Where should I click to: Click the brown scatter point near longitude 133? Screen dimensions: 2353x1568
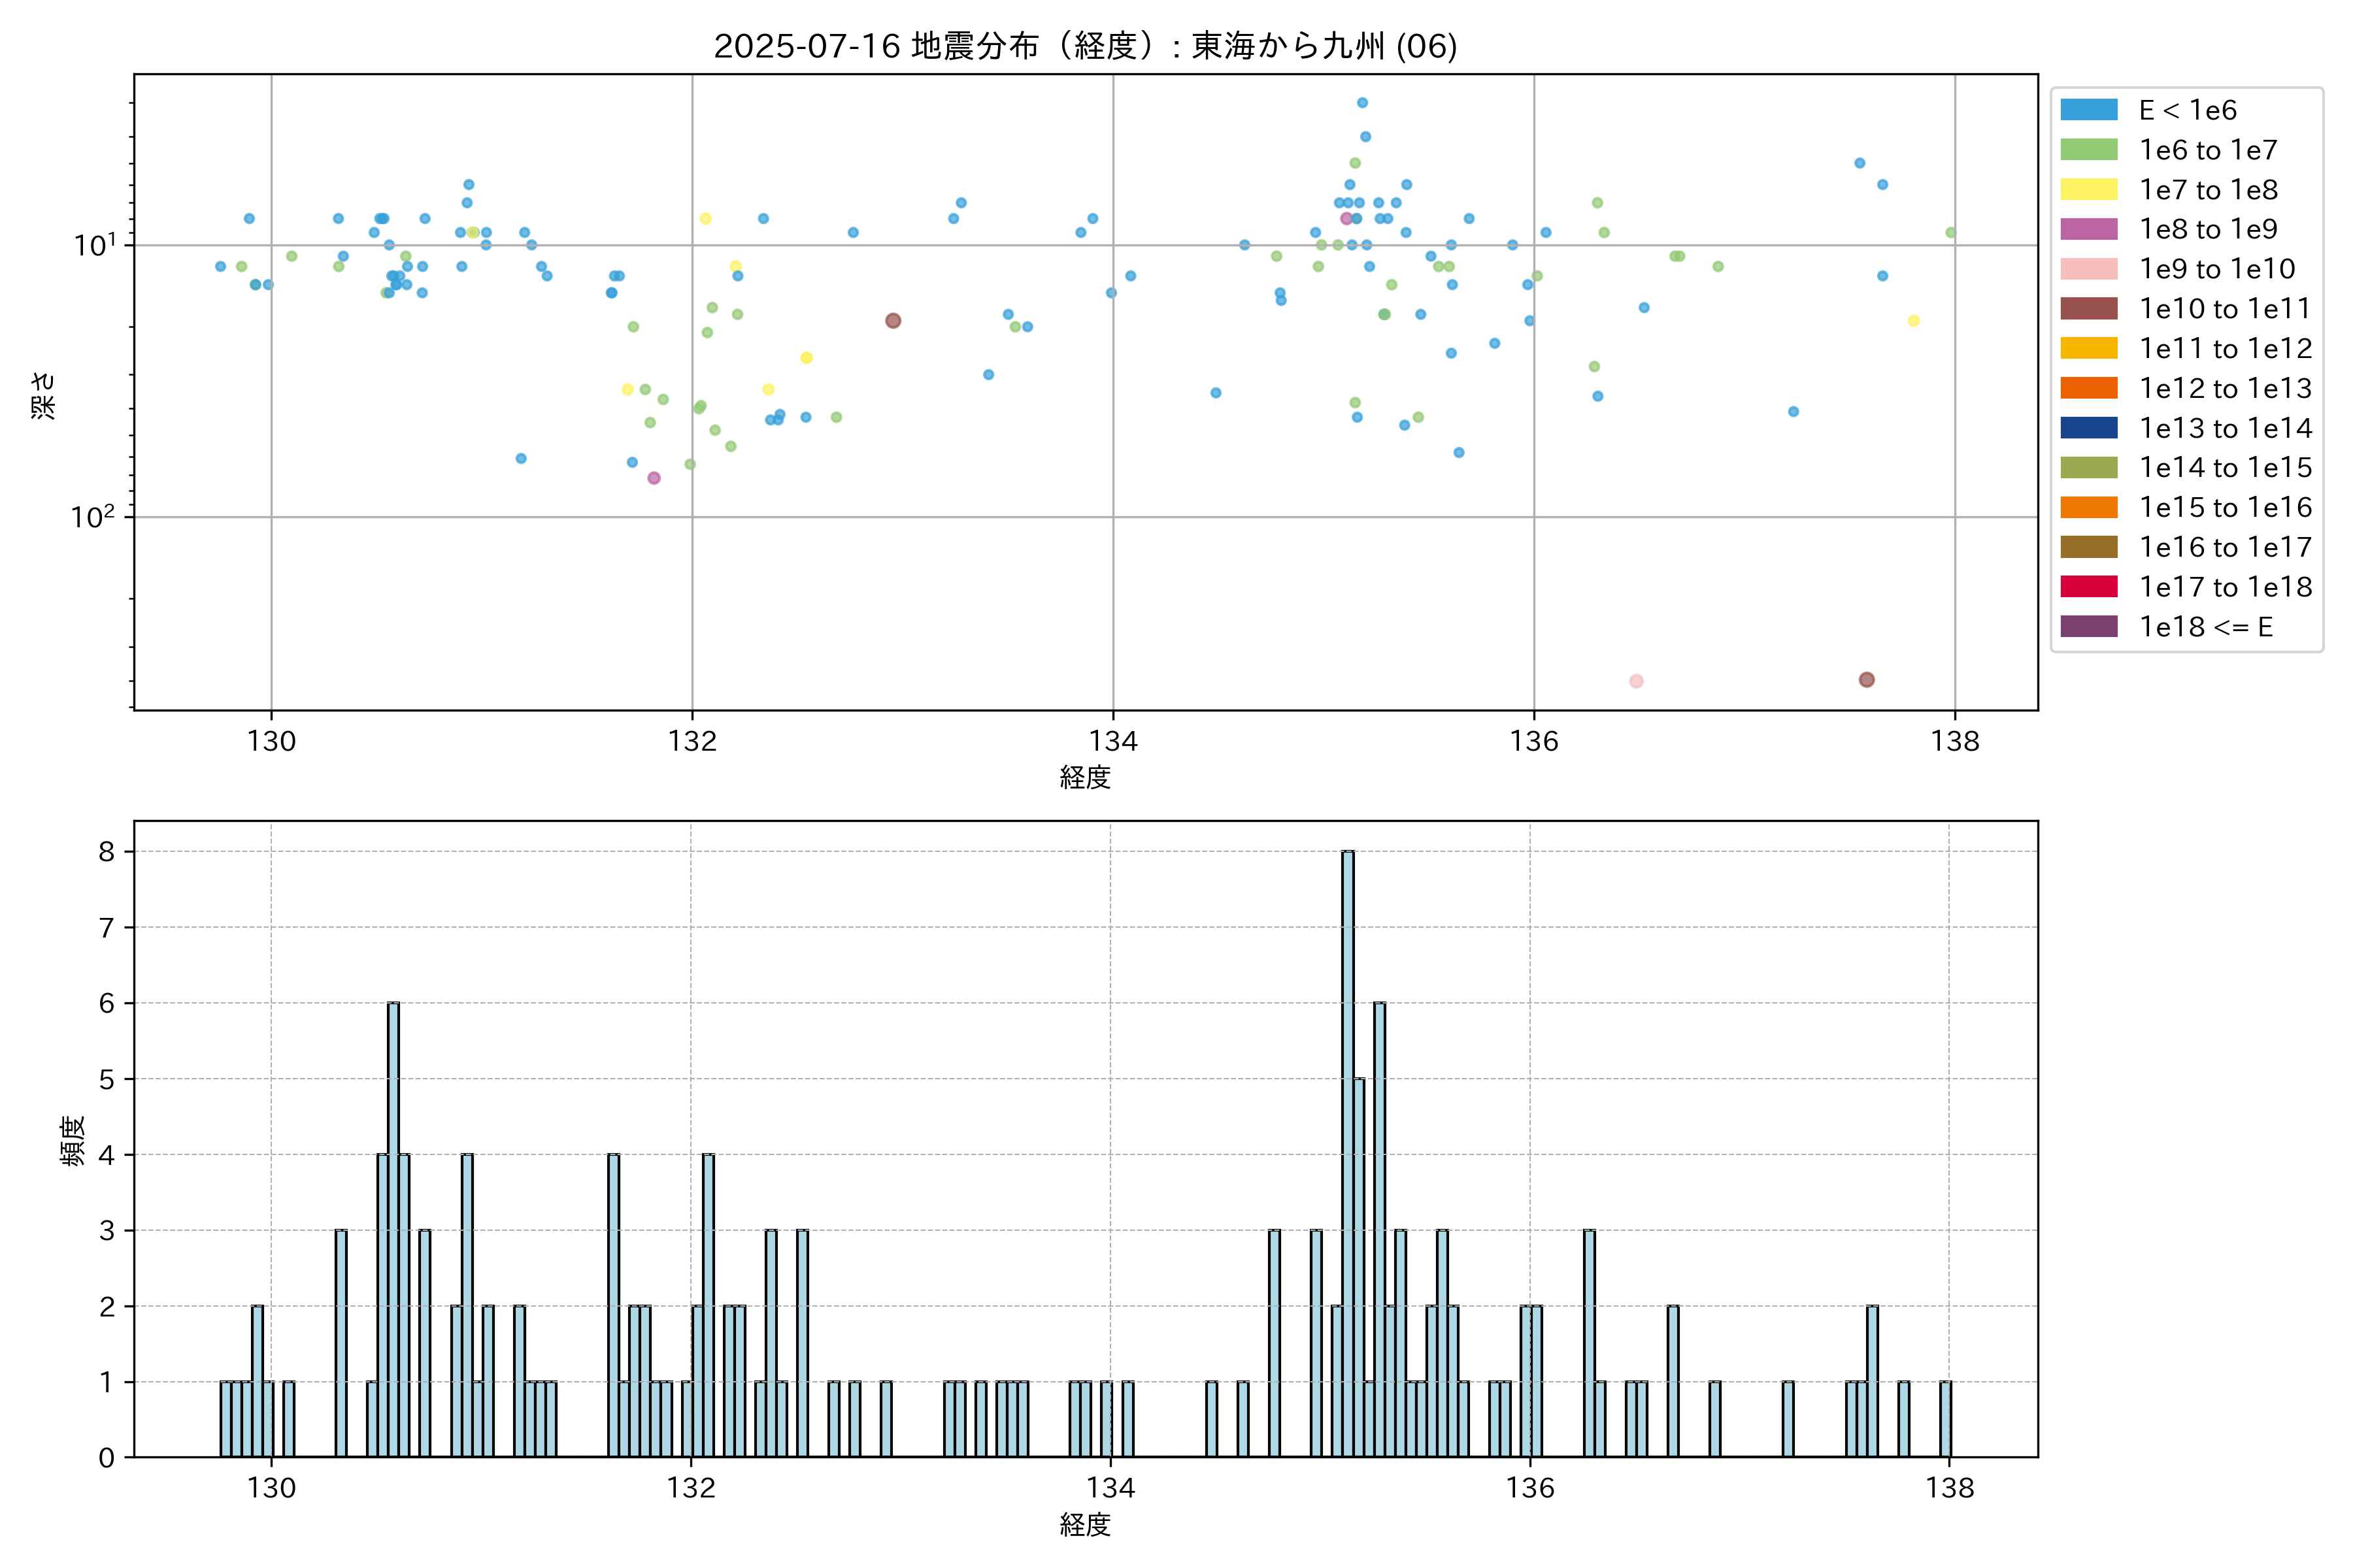(x=893, y=321)
